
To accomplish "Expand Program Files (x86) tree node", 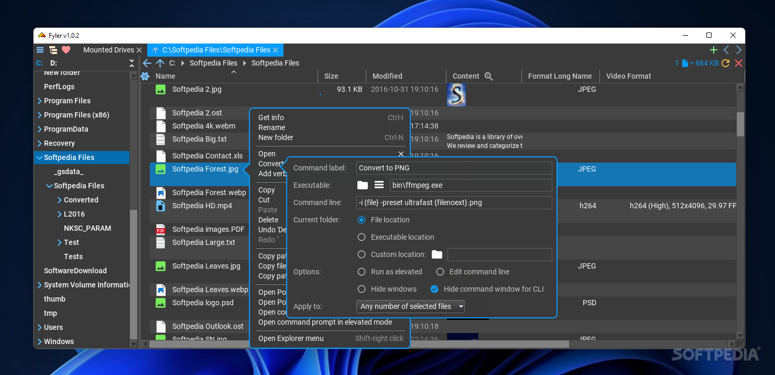I will tap(39, 115).
